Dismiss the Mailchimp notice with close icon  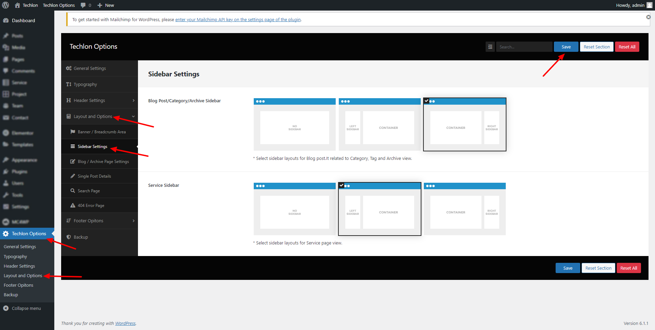click(x=648, y=17)
